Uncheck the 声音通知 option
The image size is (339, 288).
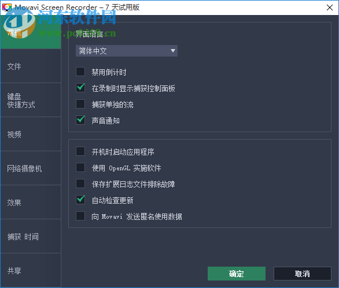80,120
